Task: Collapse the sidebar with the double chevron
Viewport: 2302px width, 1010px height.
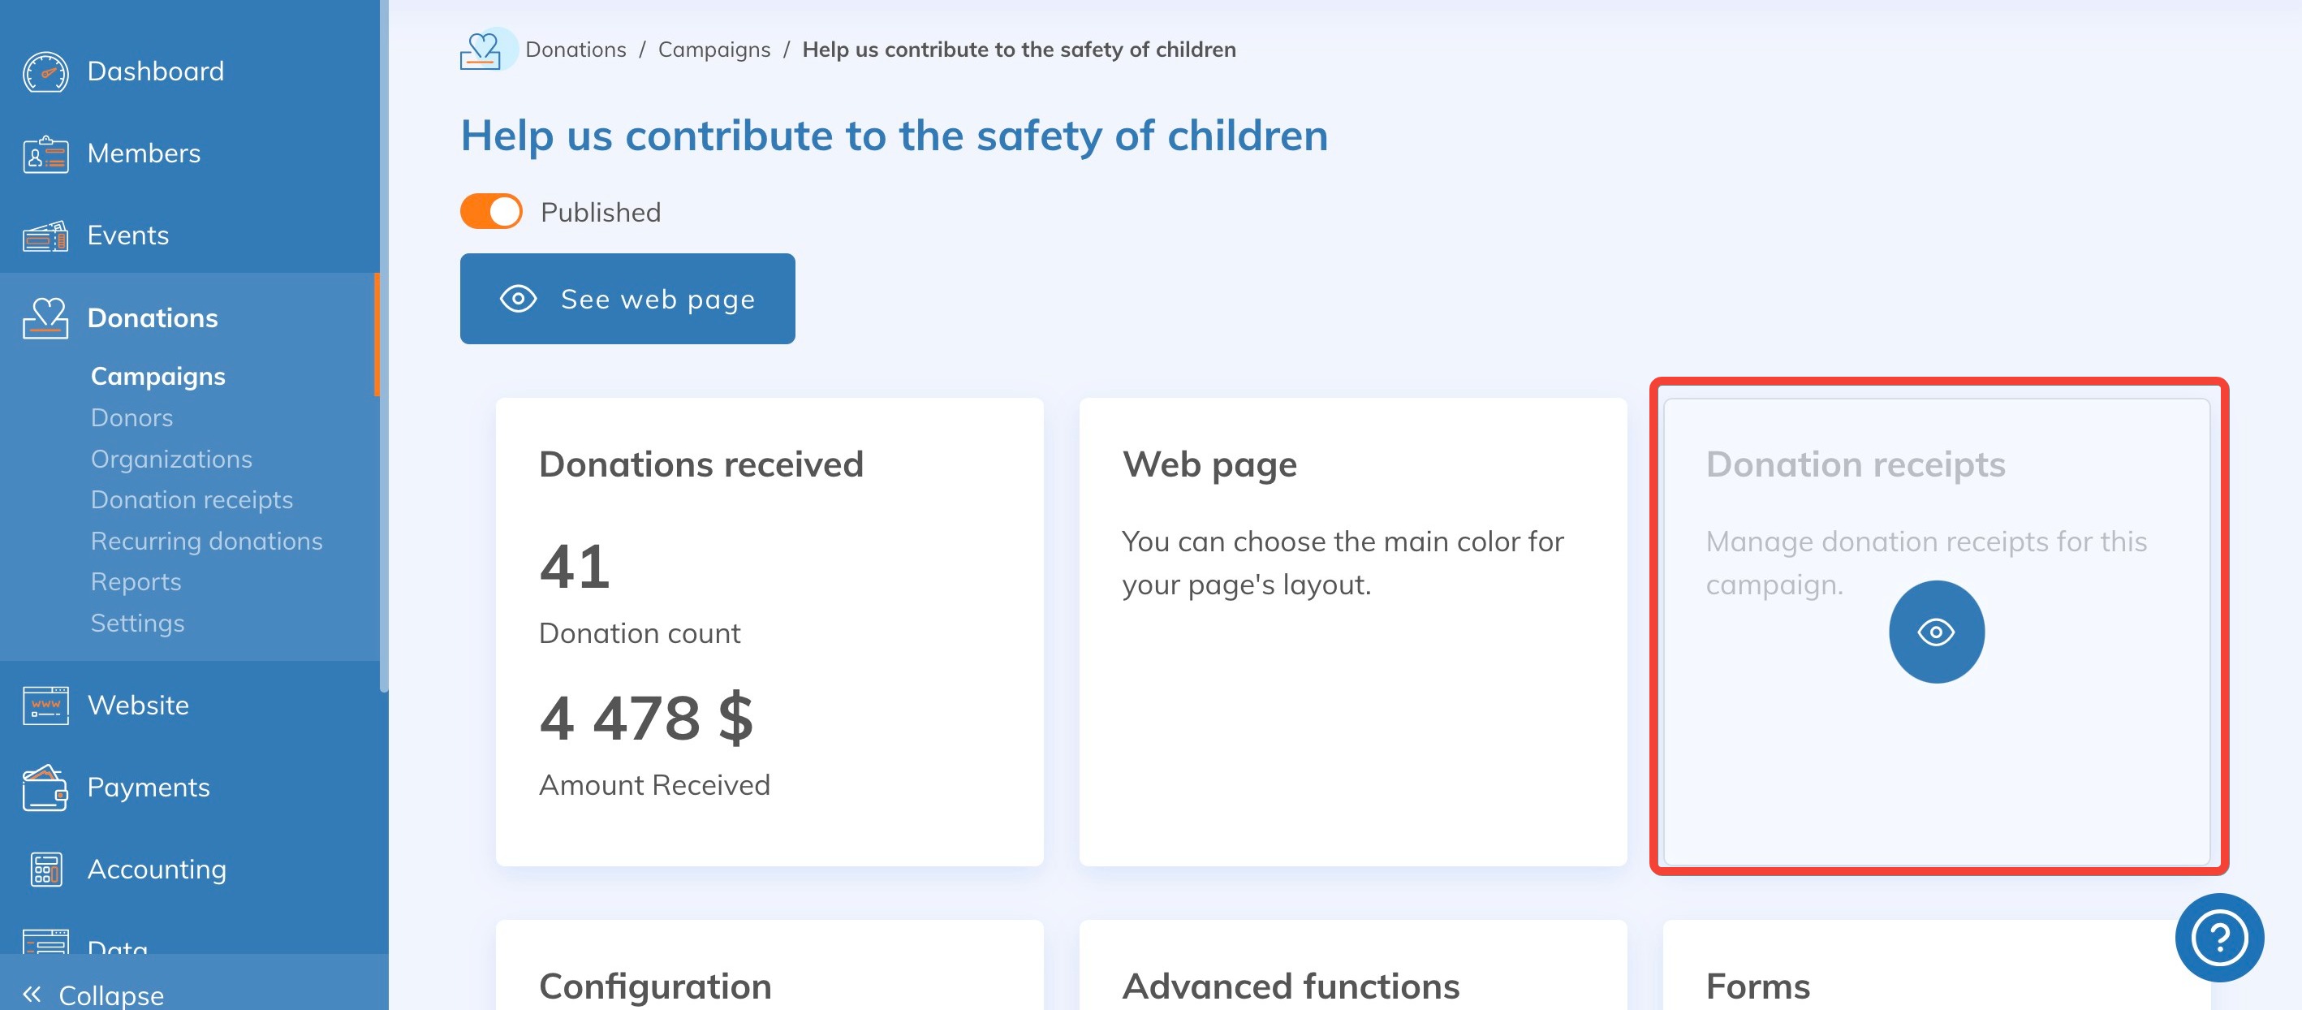Action: [x=32, y=994]
